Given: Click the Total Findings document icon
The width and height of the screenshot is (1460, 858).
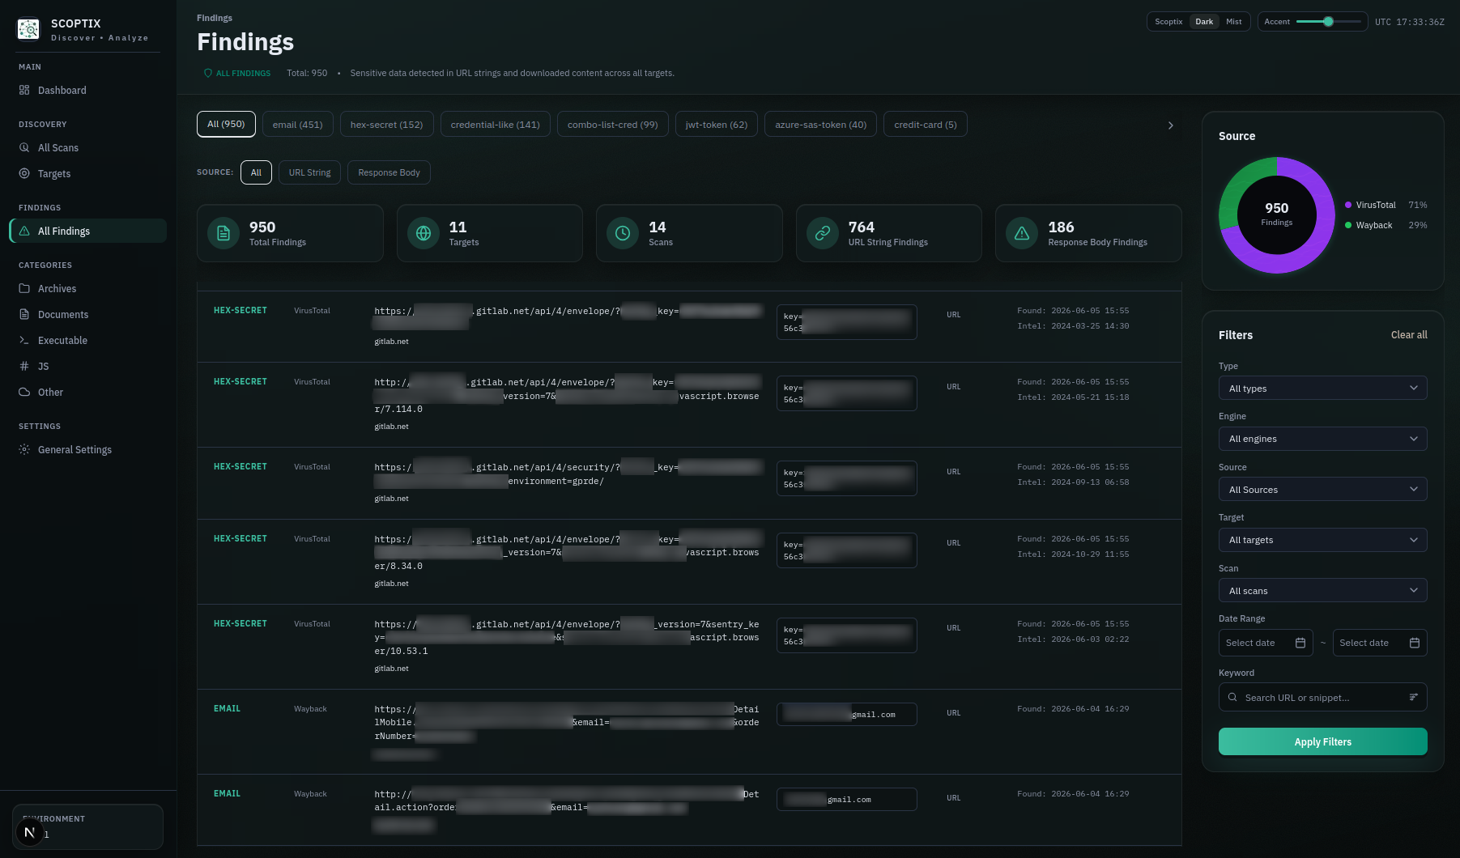Looking at the screenshot, I should coord(223,233).
